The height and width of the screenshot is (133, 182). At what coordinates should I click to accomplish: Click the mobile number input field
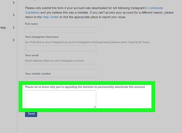(60, 79)
